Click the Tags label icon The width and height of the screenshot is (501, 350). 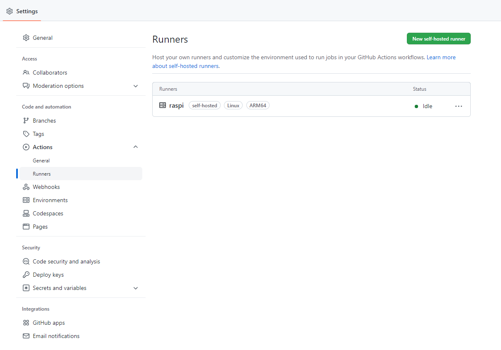click(26, 134)
